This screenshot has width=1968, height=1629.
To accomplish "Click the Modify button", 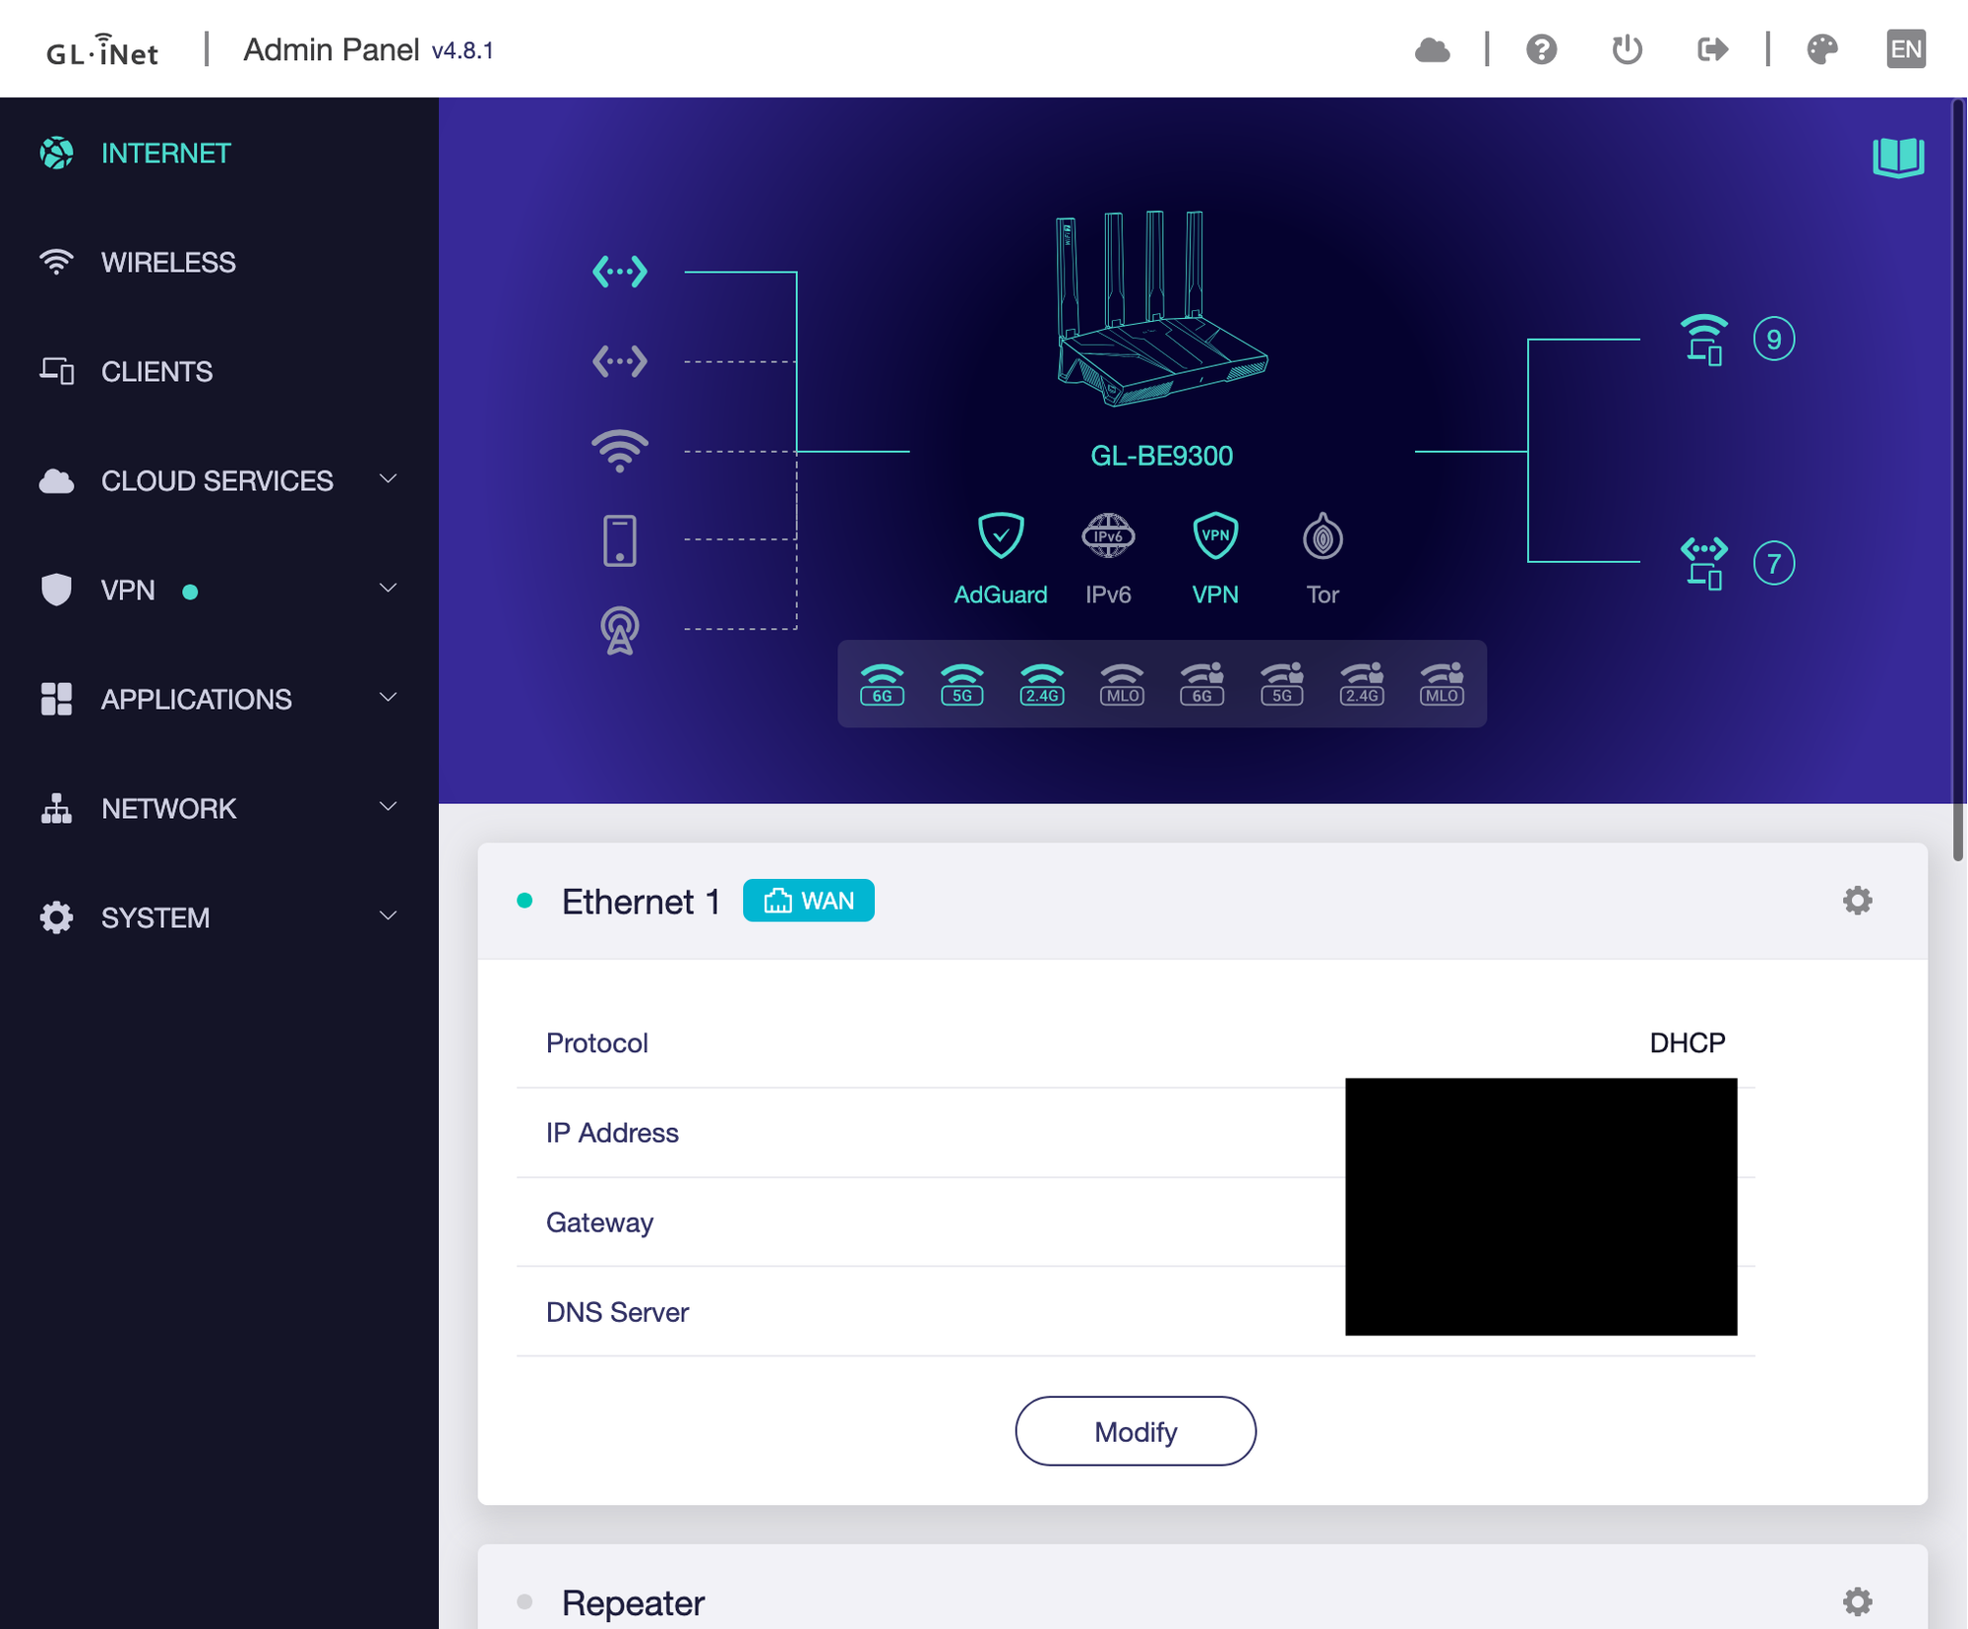I will tap(1135, 1431).
